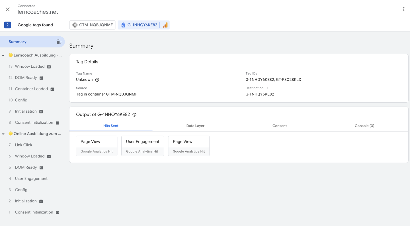Collapse the Lerncoach Ausbildung page group
This screenshot has width=410, height=226.
(x=3, y=55)
